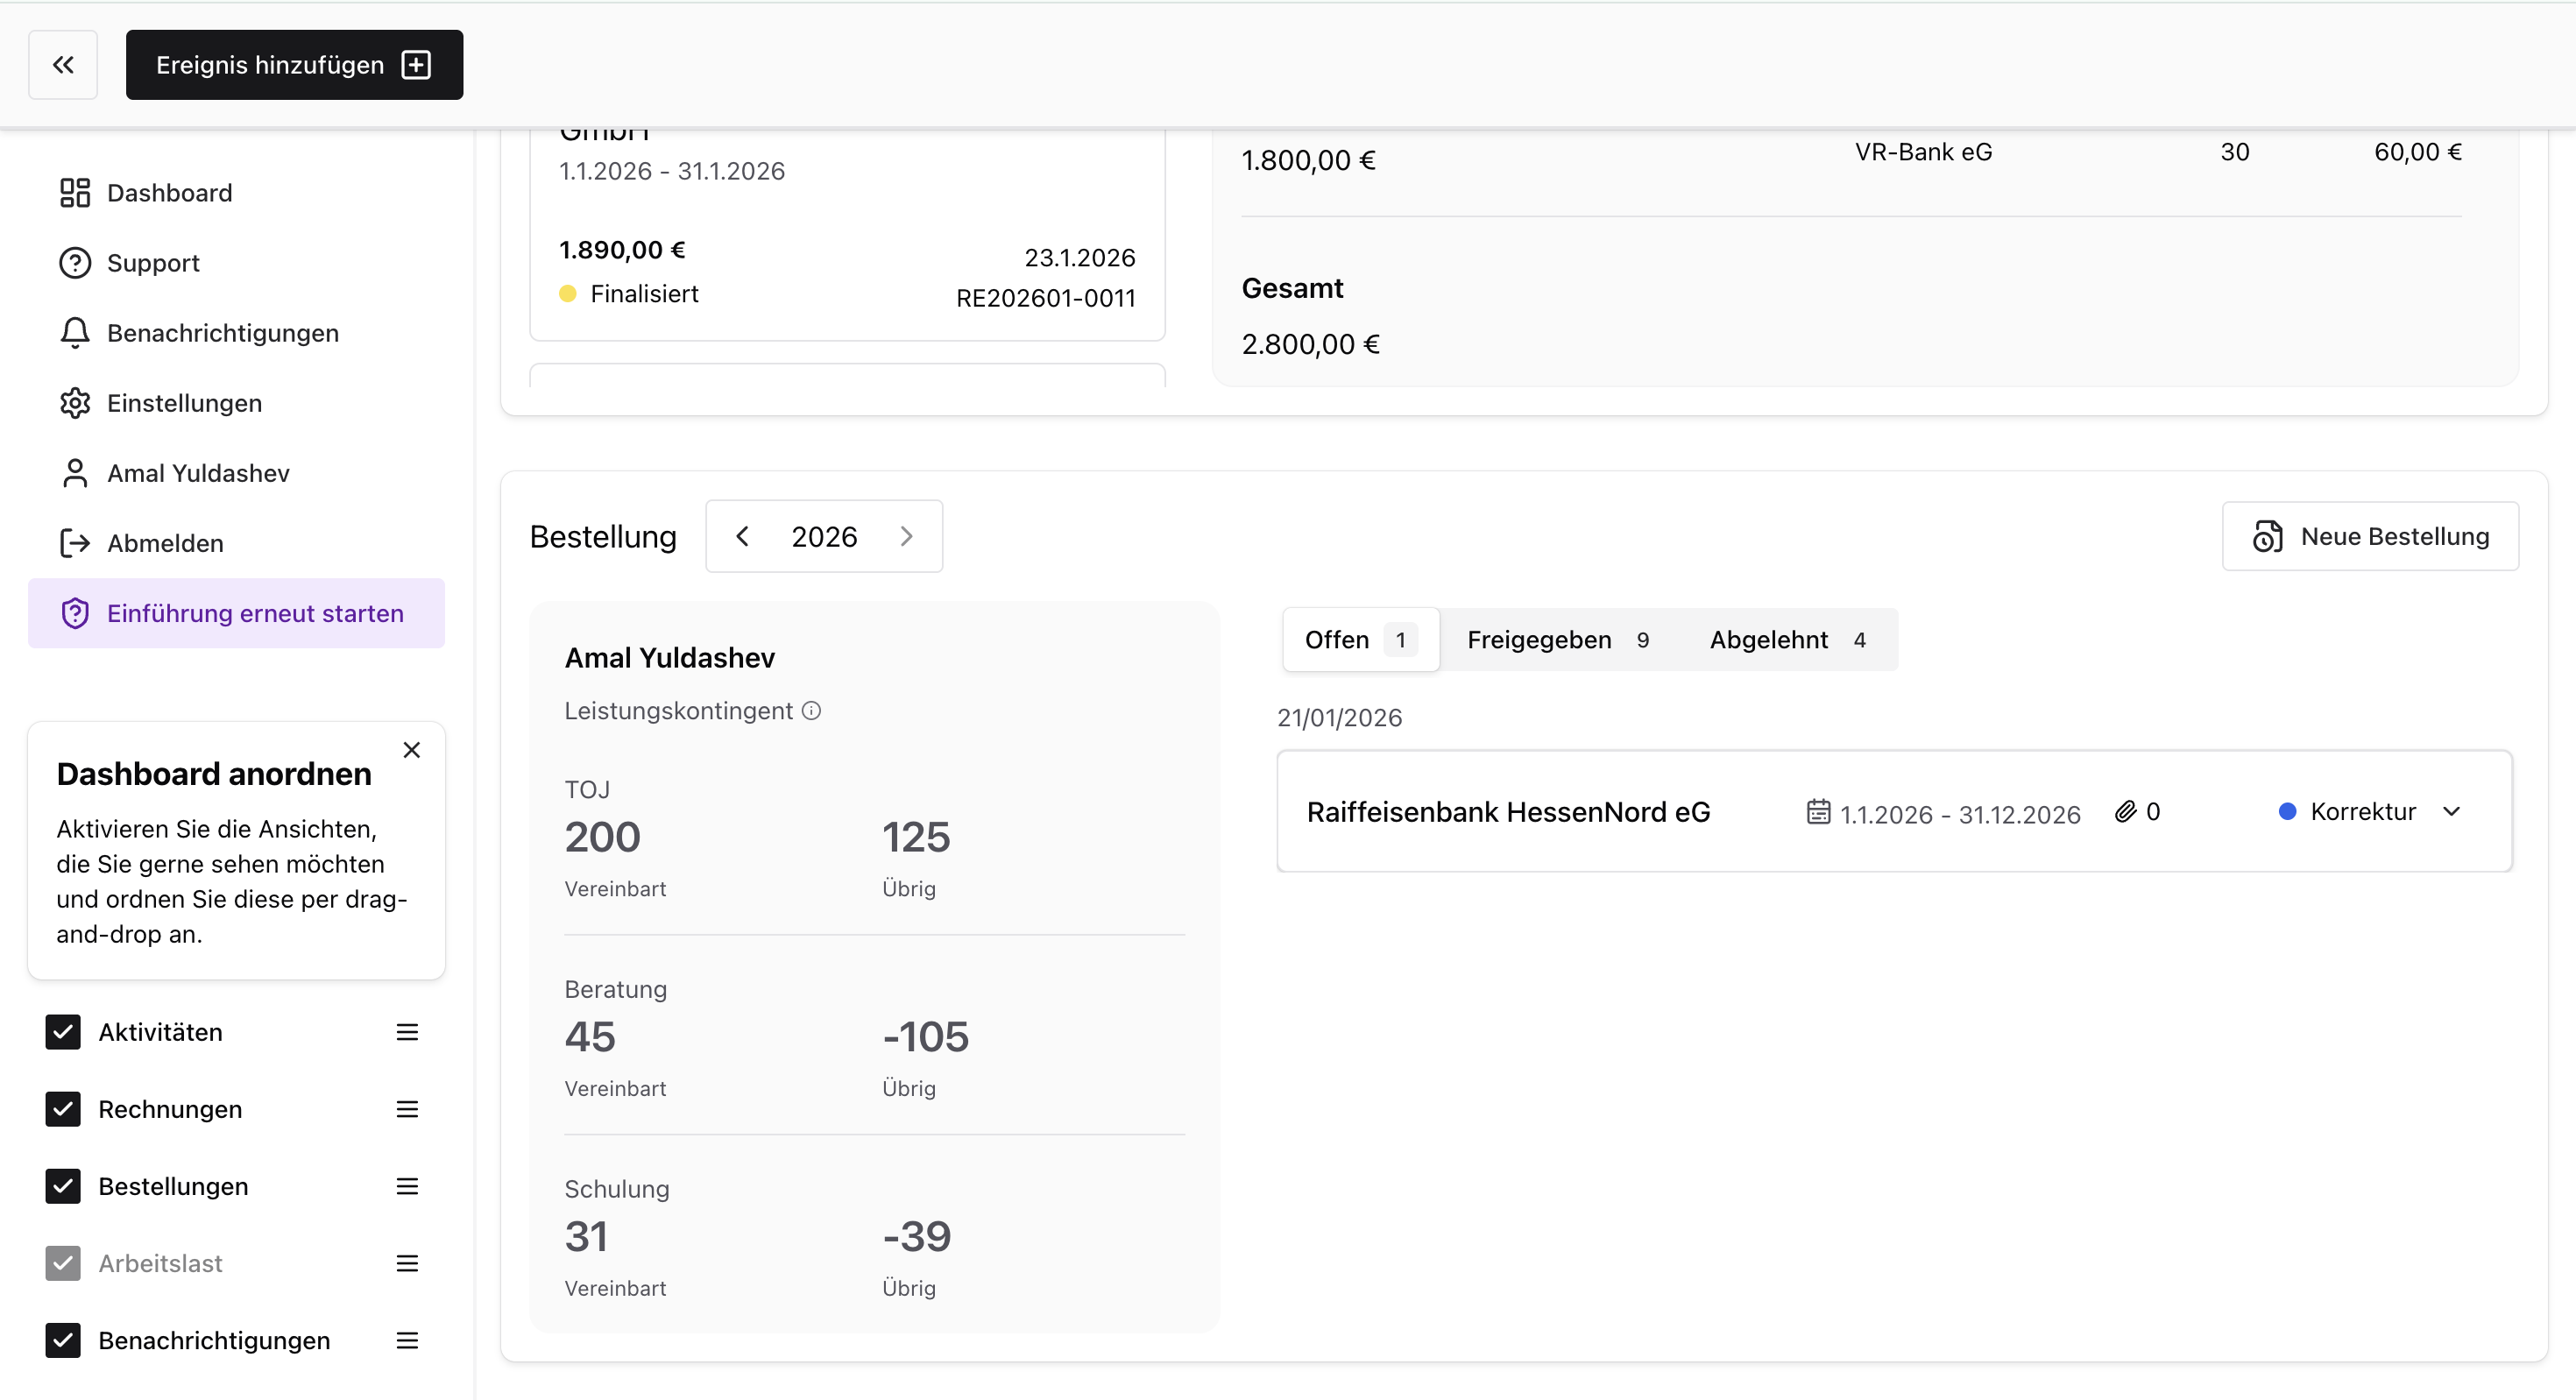Screen dimensions: 2576x1400
Task: Advance to next year after 2026
Action: (x=906, y=537)
